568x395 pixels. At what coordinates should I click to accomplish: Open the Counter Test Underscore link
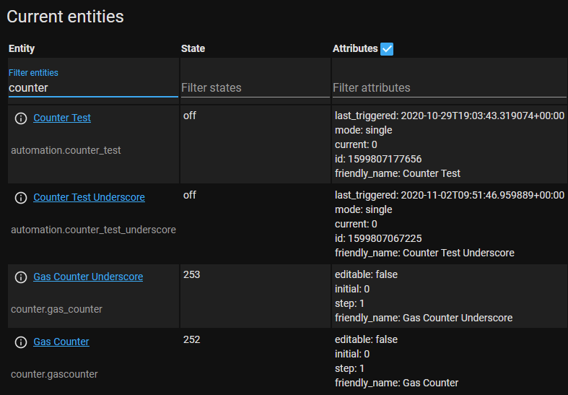click(x=89, y=197)
